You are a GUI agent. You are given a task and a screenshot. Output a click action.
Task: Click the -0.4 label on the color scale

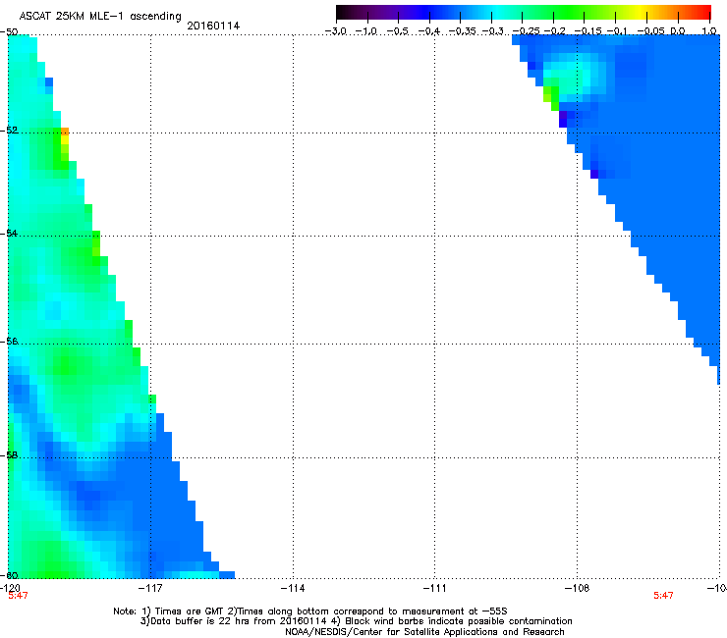click(429, 31)
